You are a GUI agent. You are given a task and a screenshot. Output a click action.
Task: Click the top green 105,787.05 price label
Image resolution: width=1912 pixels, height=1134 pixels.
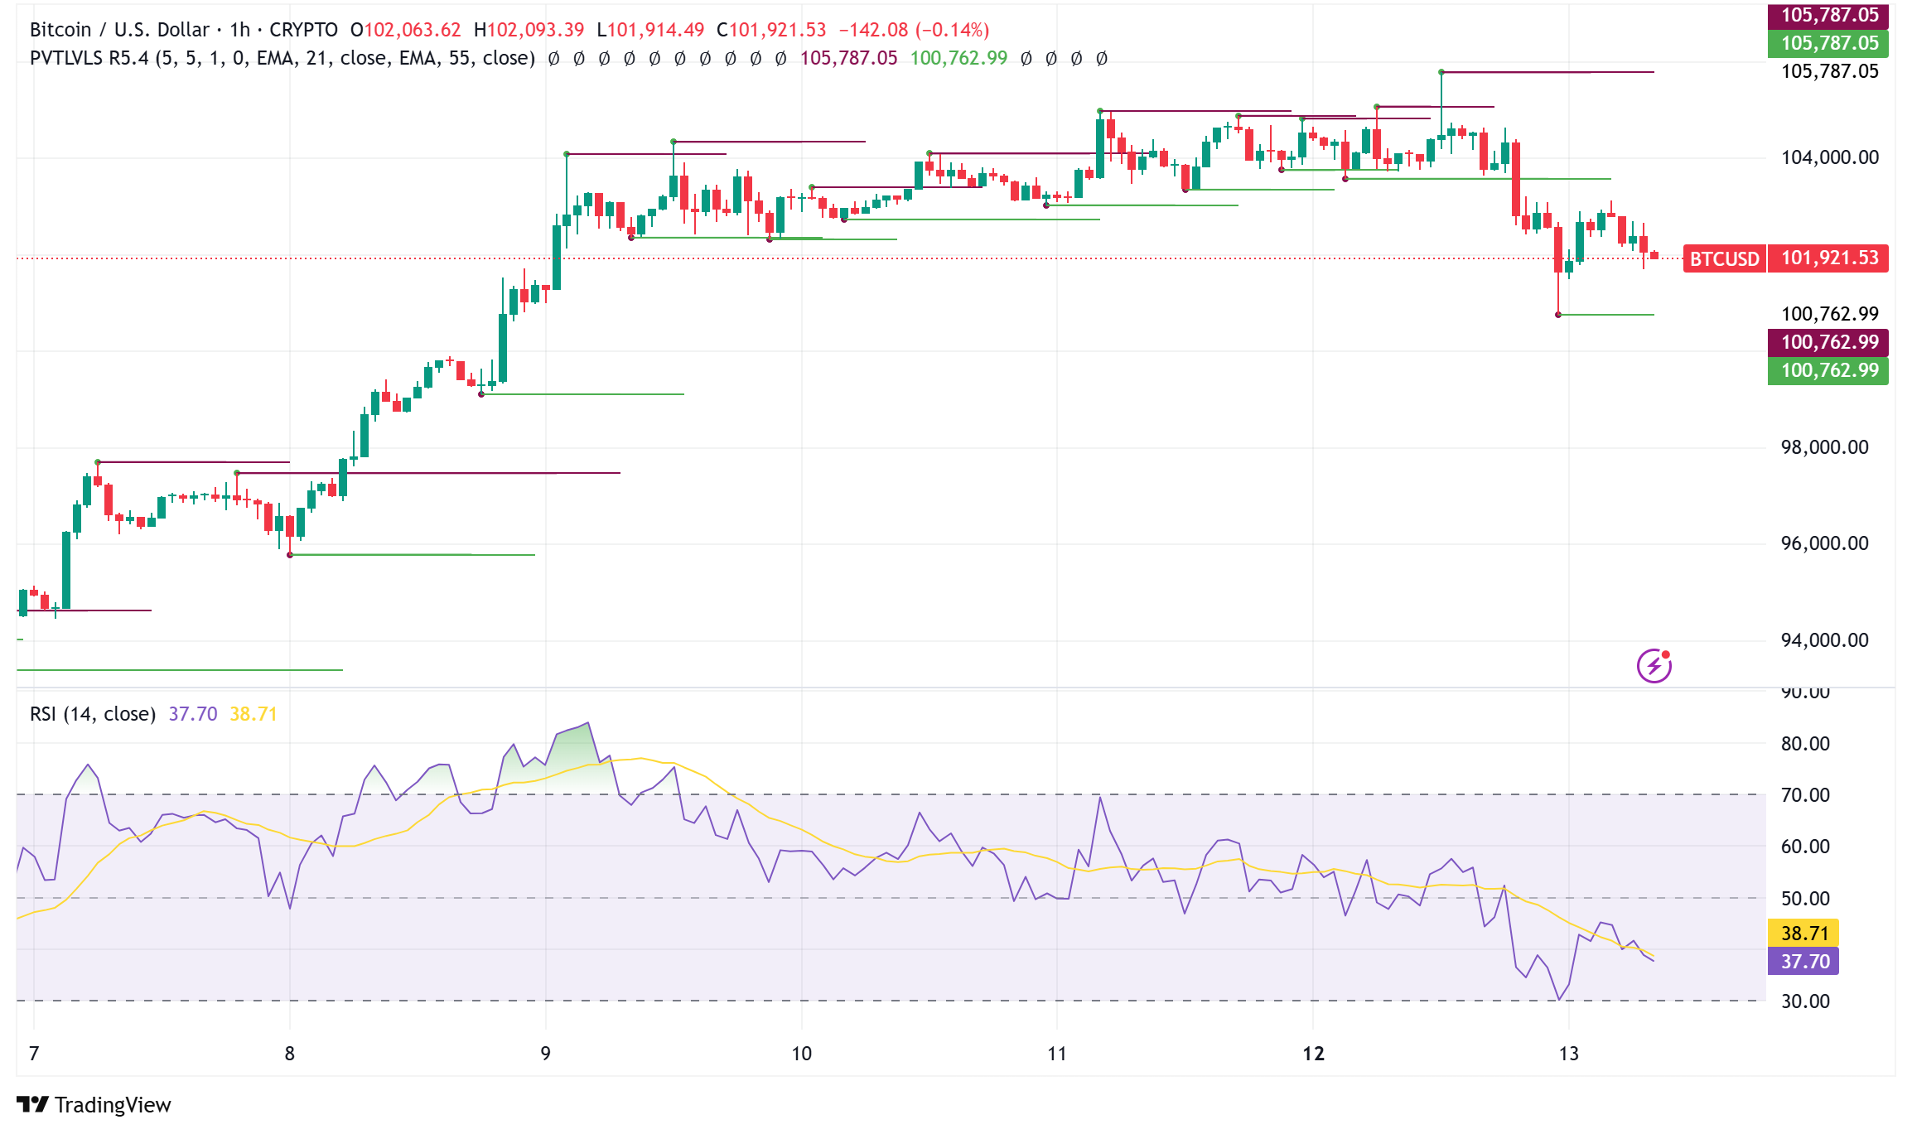click(1828, 43)
